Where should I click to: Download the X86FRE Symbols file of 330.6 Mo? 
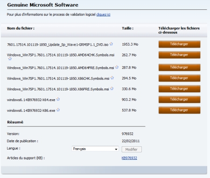[x=179, y=89]
